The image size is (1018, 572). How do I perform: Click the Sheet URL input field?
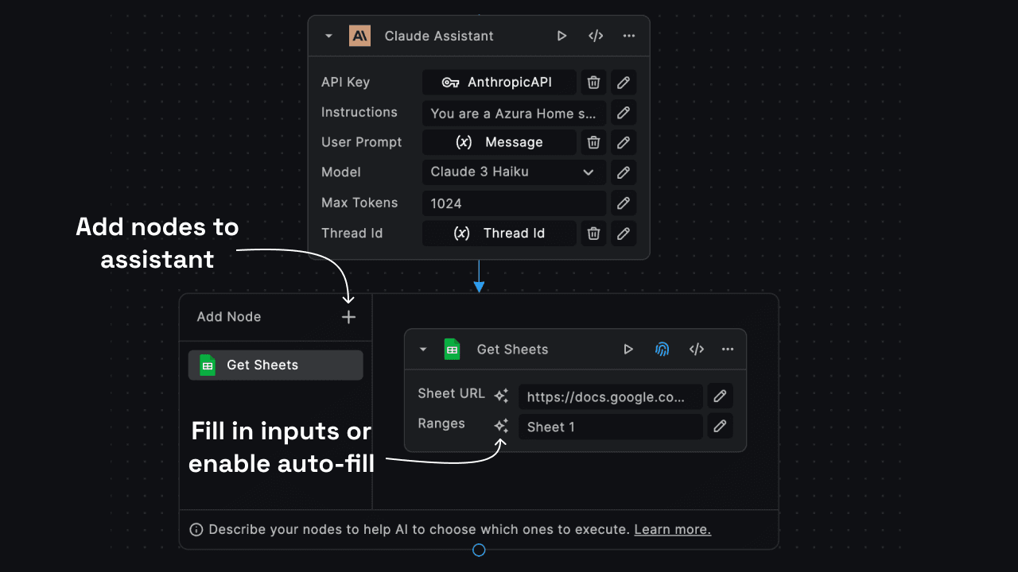click(610, 396)
